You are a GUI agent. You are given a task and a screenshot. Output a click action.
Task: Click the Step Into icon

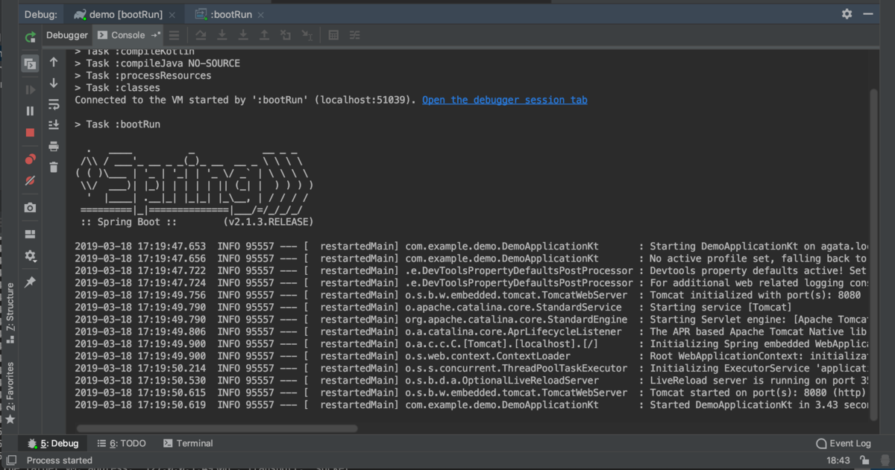tap(222, 35)
